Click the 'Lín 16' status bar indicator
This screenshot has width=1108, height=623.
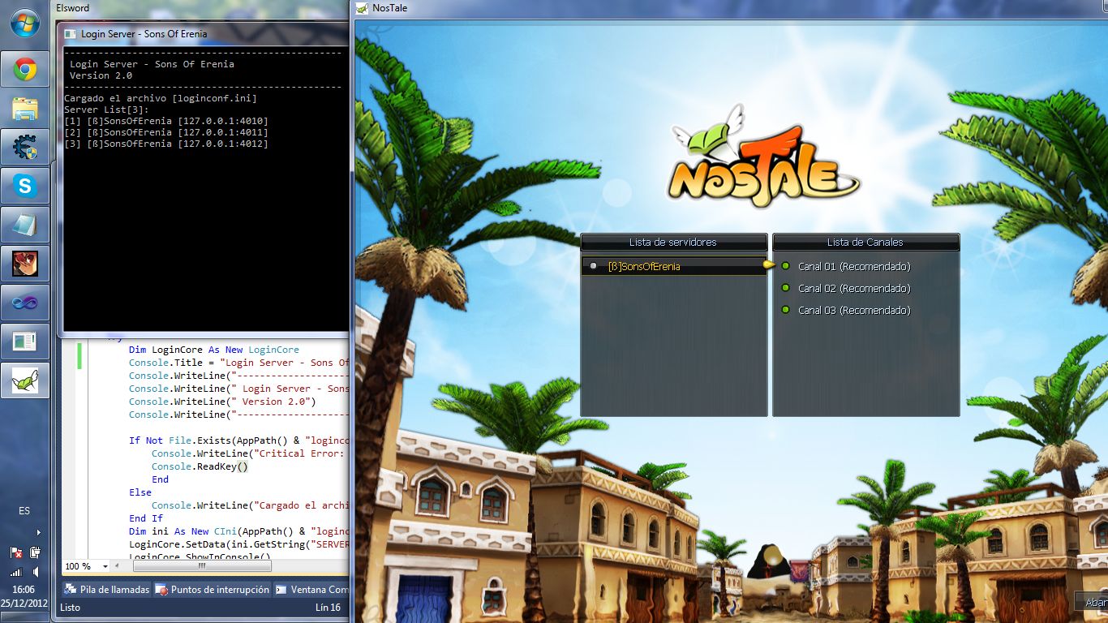pos(329,607)
